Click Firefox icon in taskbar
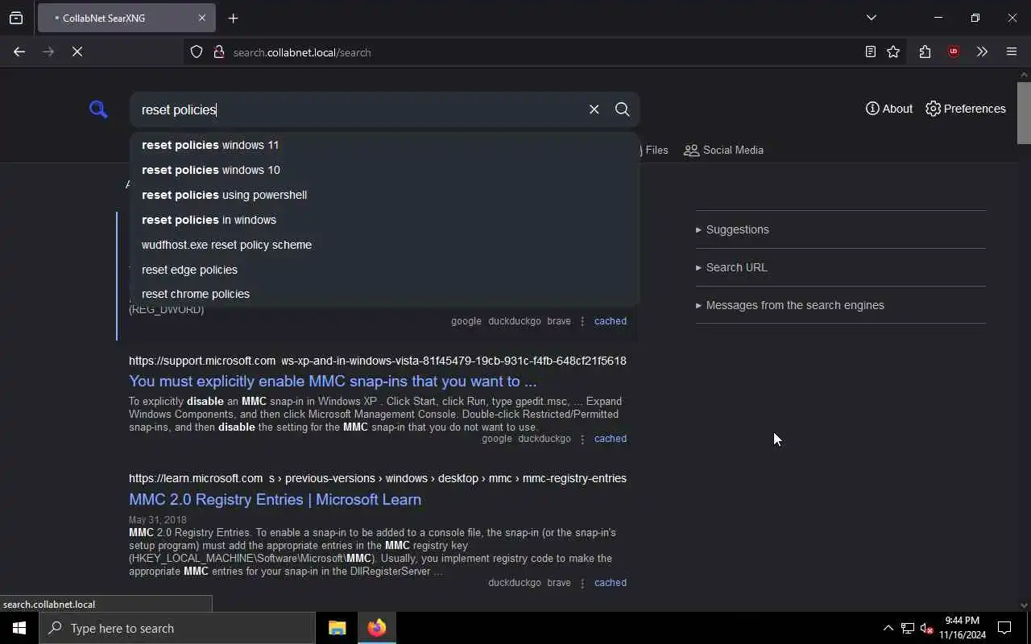 pyautogui.click(x=376, y=628)
